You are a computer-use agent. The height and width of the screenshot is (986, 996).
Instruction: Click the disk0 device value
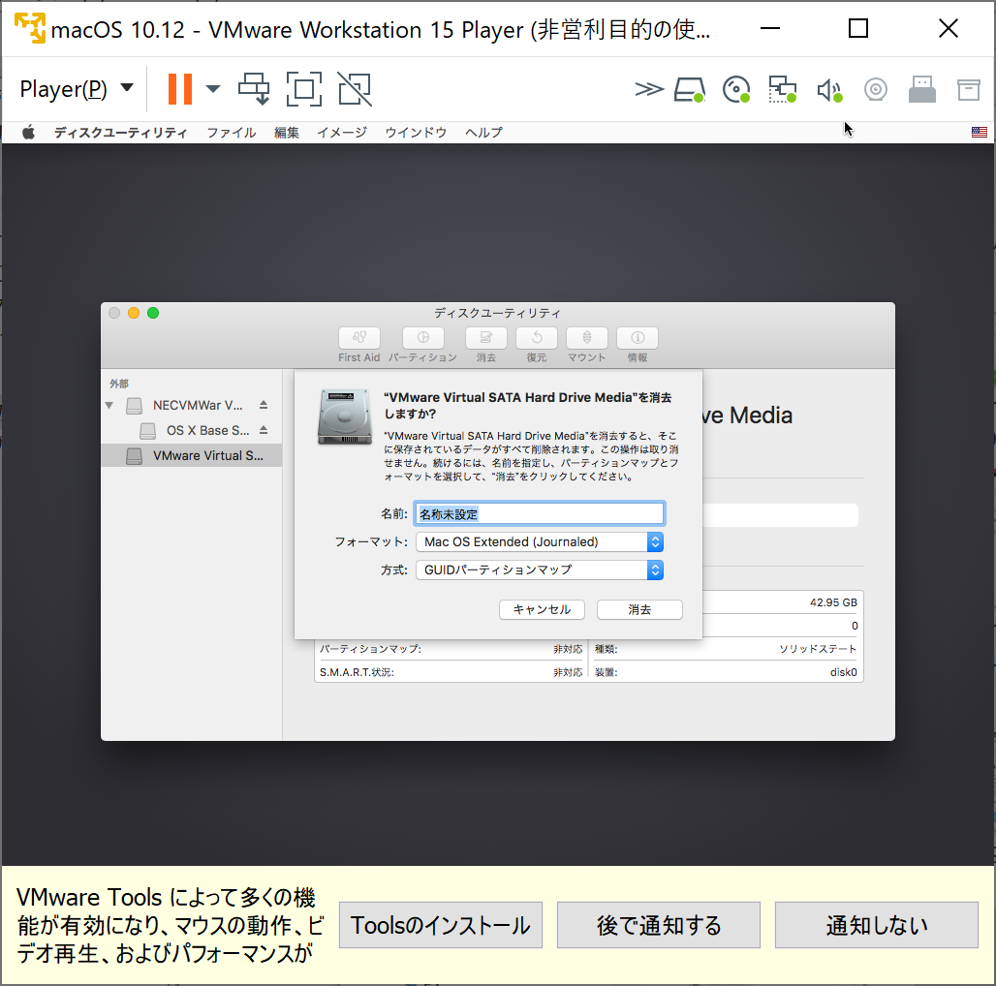tap(844, 672)
